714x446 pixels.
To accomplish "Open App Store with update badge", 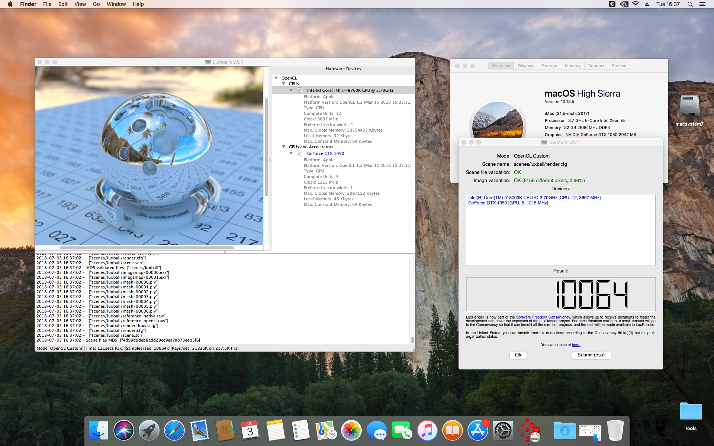I will tap(478, 430).
